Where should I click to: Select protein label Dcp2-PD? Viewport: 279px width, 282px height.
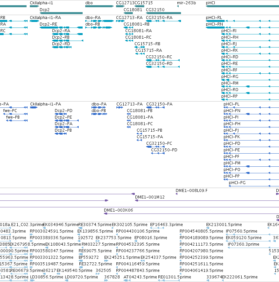(64, 111)
